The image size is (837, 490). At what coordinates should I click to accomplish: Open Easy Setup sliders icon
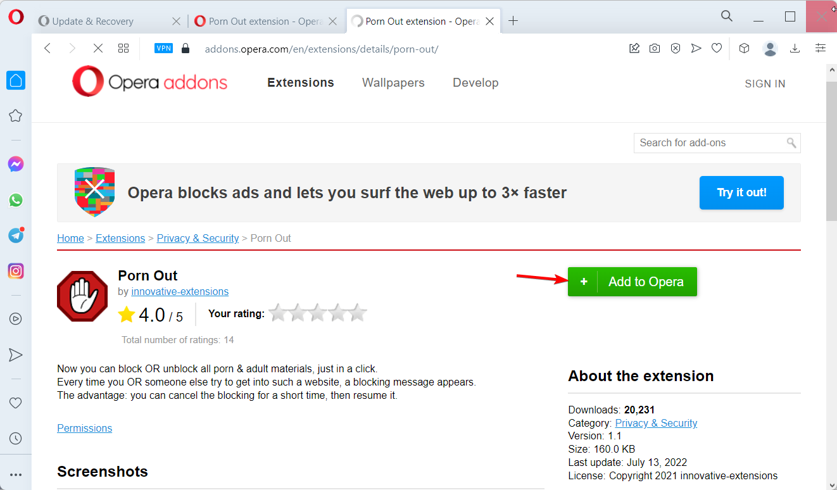point(821,48)
